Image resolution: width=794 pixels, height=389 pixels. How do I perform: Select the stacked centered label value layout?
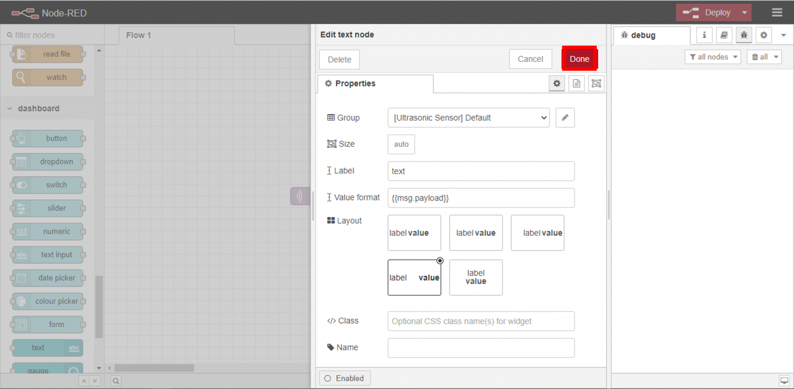coord(476,277)
